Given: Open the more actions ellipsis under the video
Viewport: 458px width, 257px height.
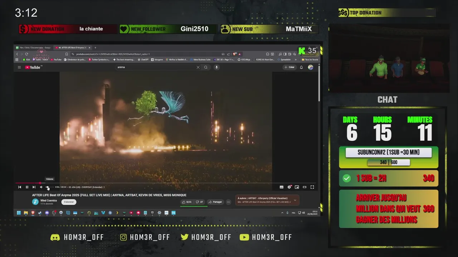Looking at the screenshot, I should pos(228,202).
